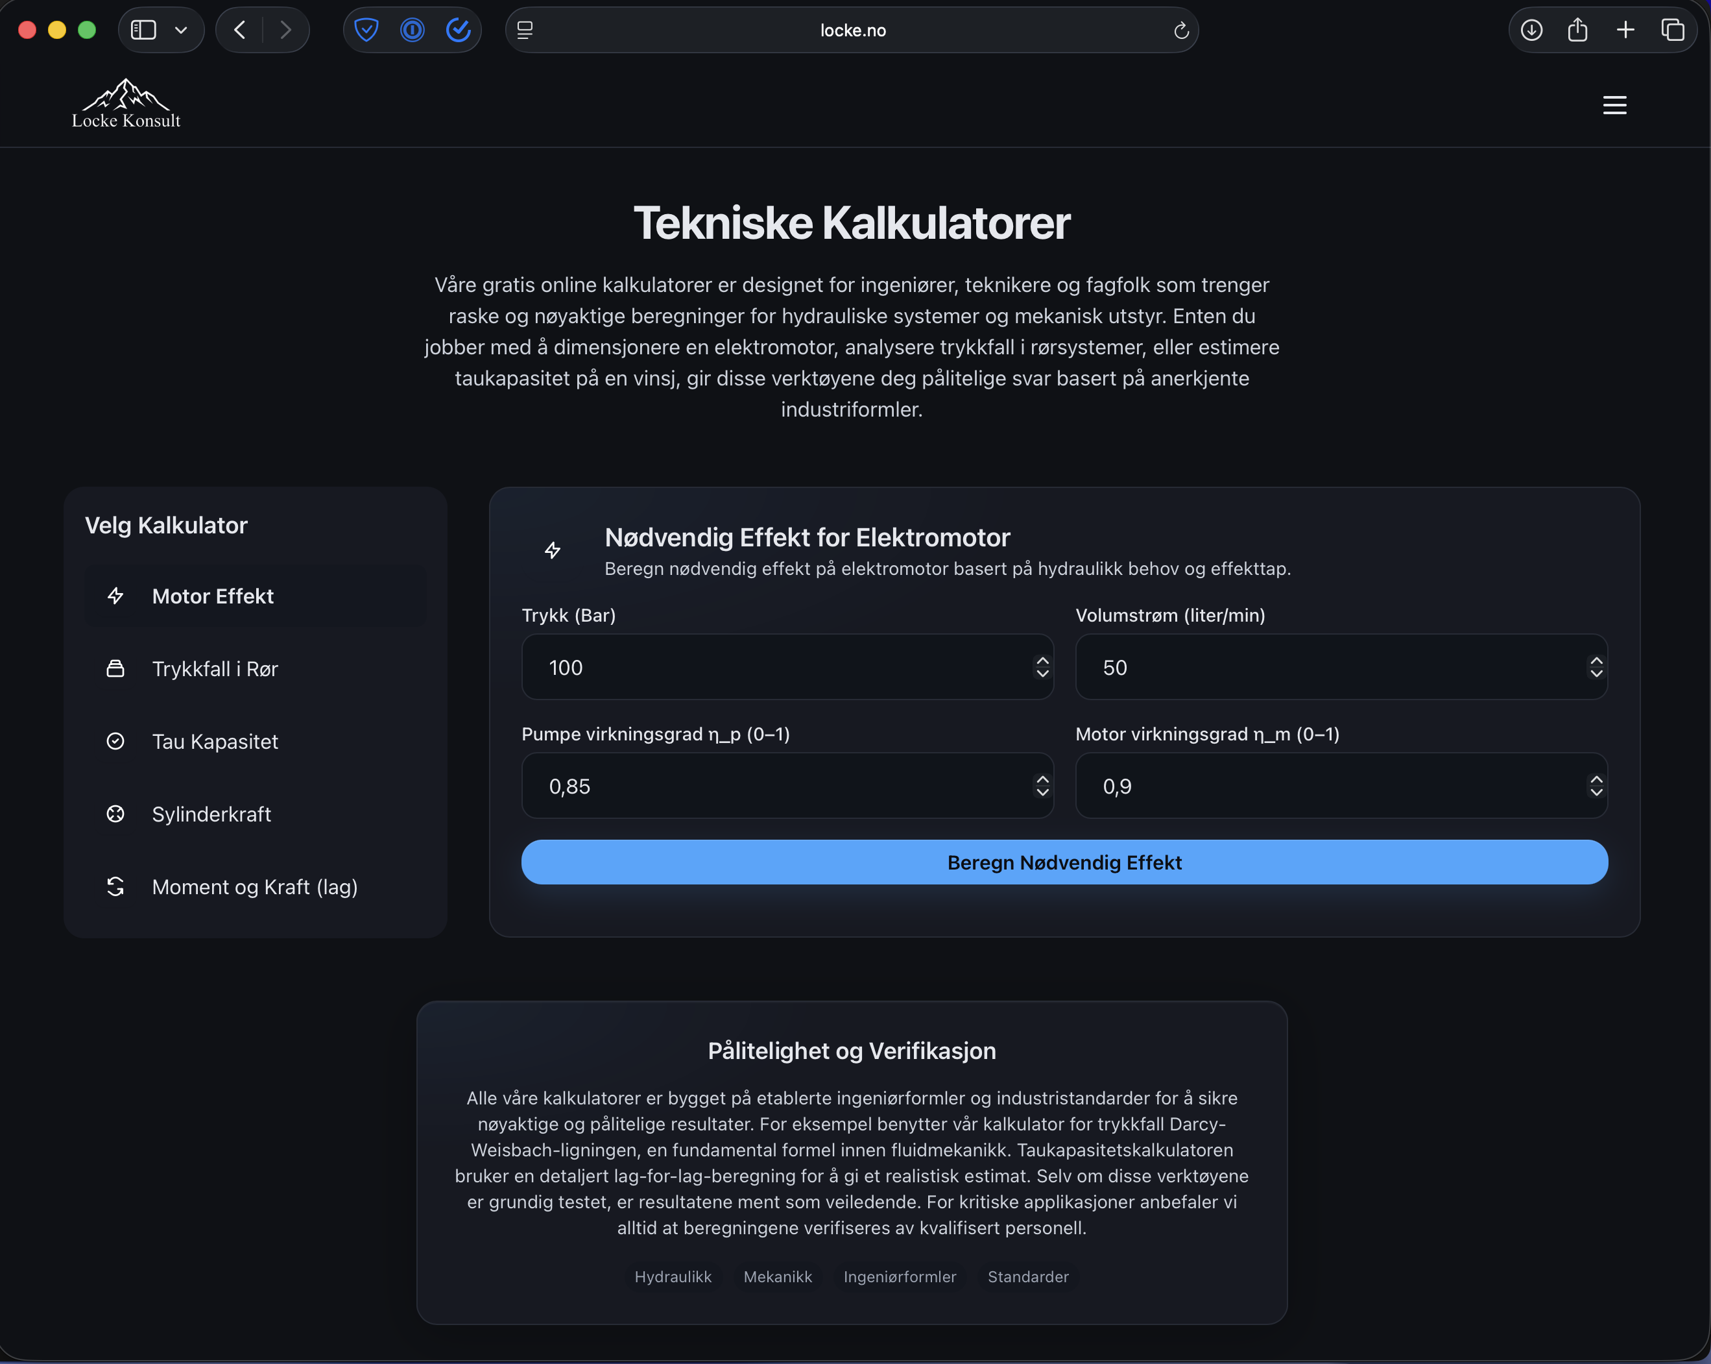Switch to the Trykkfall i Rør calculator
Image resolution: width=1711 pixels, height=1364 pixels.
(x=215, y=668)
